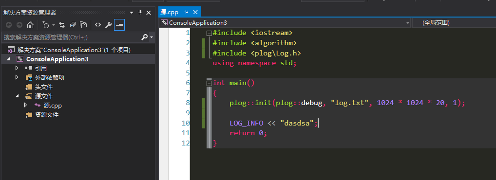Select the 解决方案"ConsoleApplication3" solution node

coord(74,50)
